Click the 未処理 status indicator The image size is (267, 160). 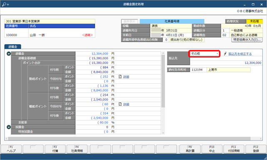click(255, 21)
